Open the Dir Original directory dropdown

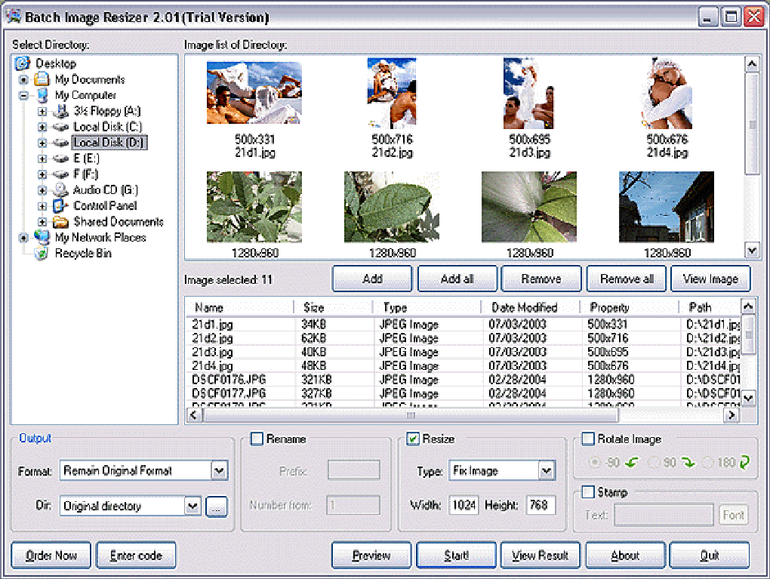(192, 506)
